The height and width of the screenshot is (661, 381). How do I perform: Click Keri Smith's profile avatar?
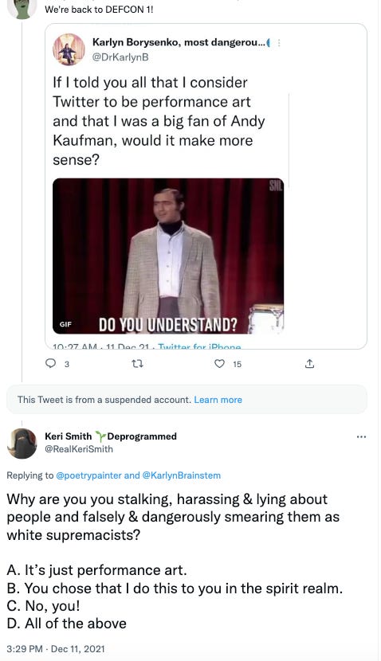point(23,443)
